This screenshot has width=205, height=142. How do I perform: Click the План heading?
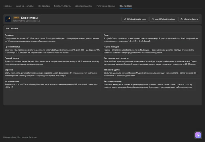106,35
